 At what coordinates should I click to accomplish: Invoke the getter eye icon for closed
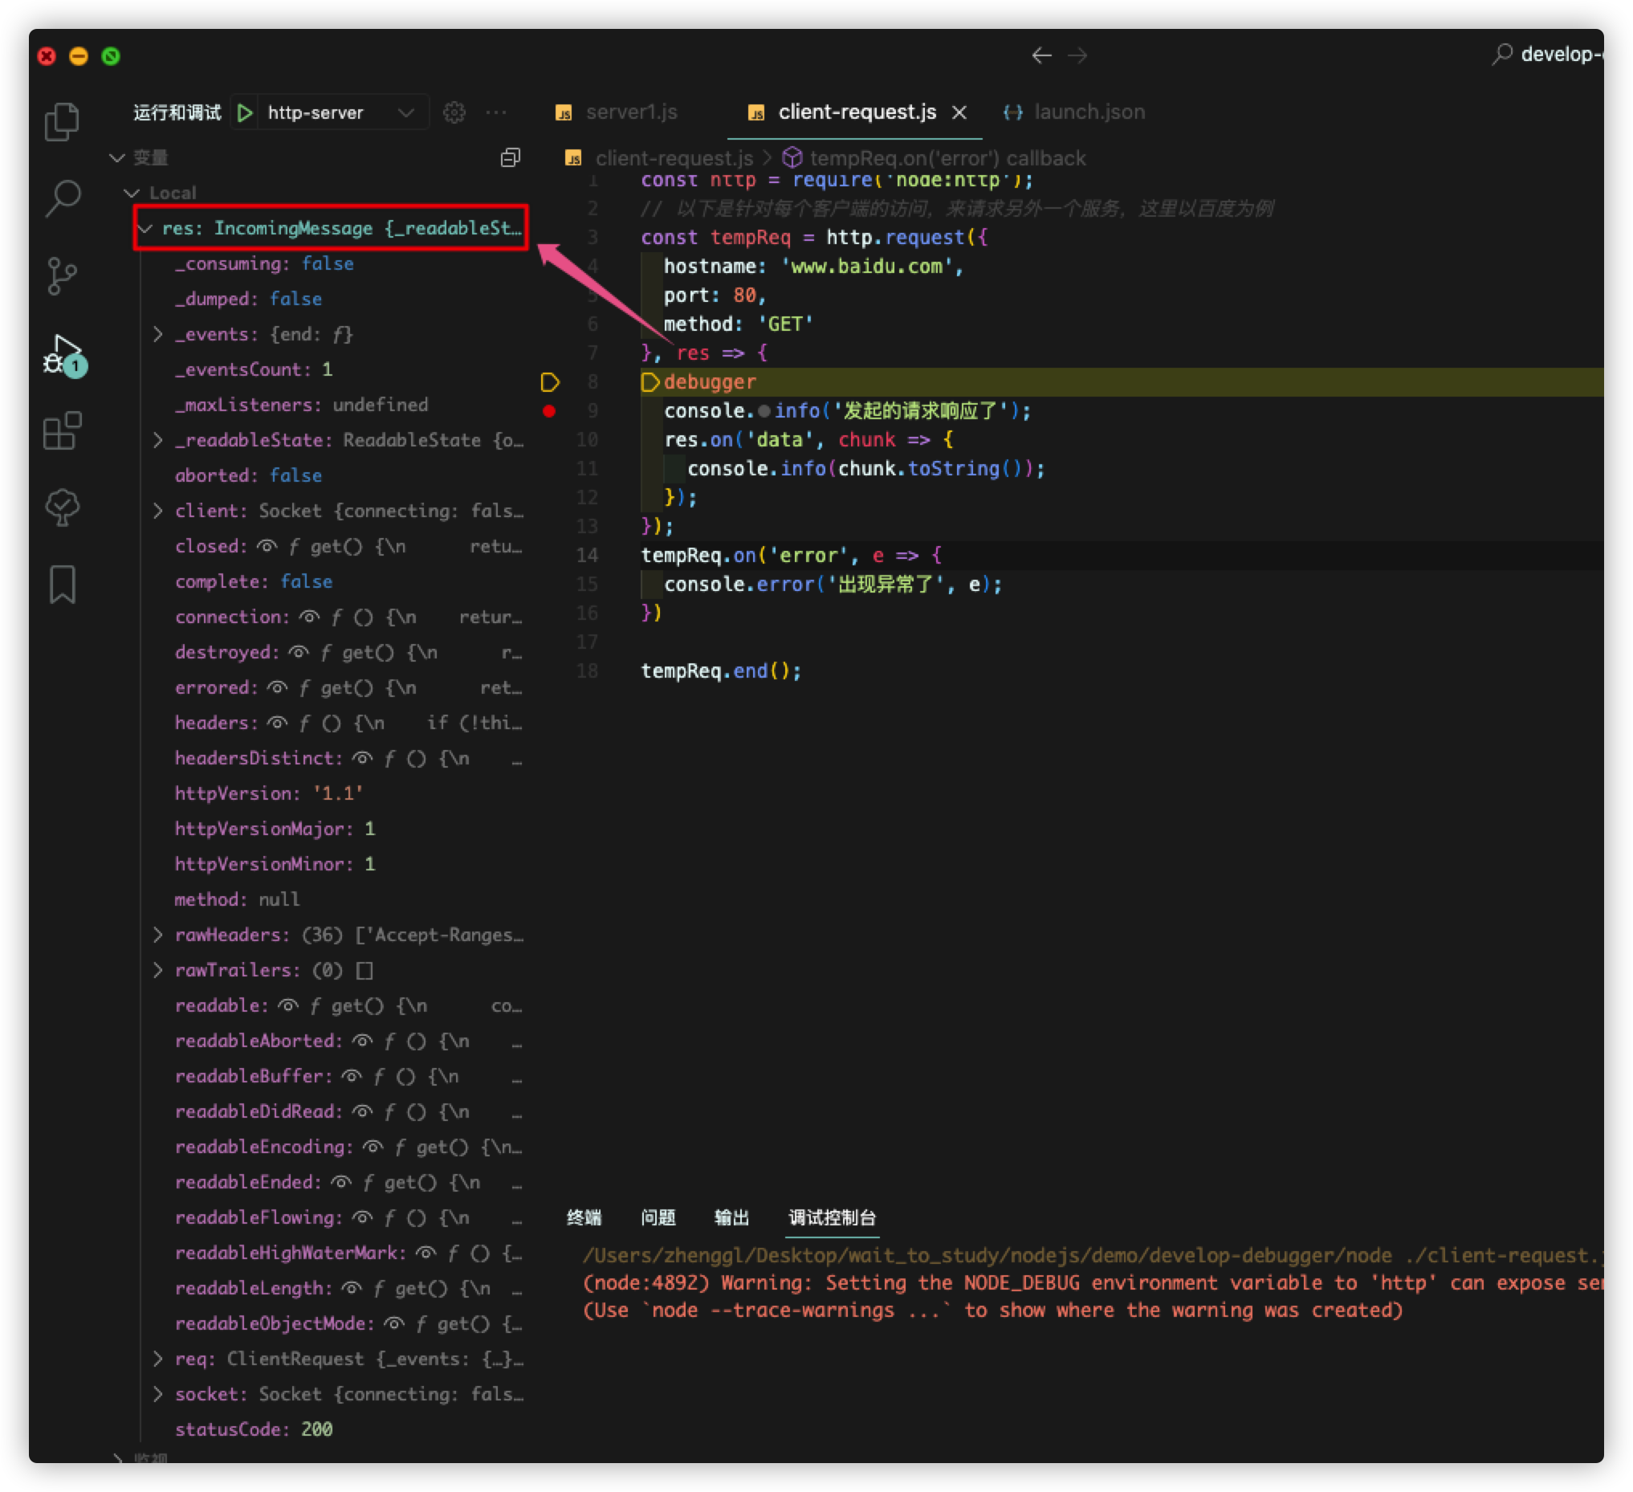click(x=267, y=547)
